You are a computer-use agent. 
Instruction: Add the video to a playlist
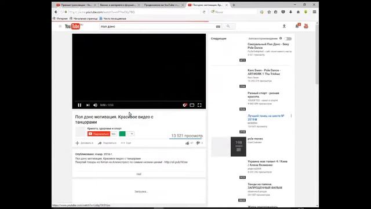click(84, 143)
